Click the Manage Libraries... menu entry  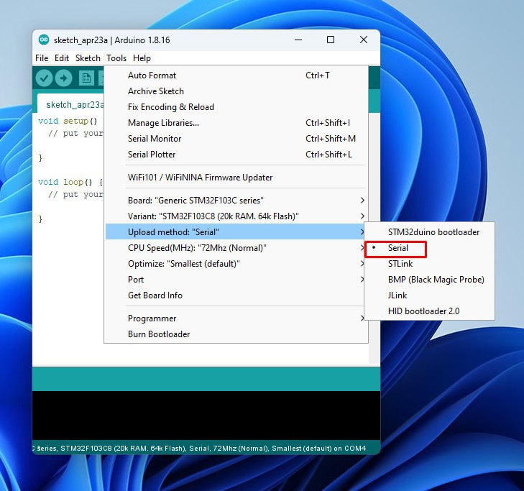click(x=163, y=123)
